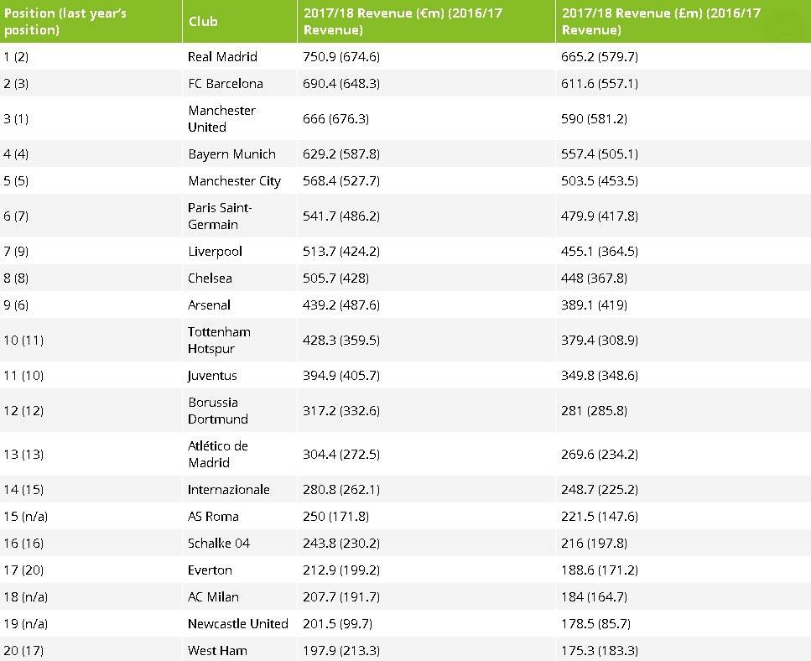Select the 15 (n/a) position cell
Image resolution: width=811 pixels, height=661 pixels.
[x=27, y=517]
